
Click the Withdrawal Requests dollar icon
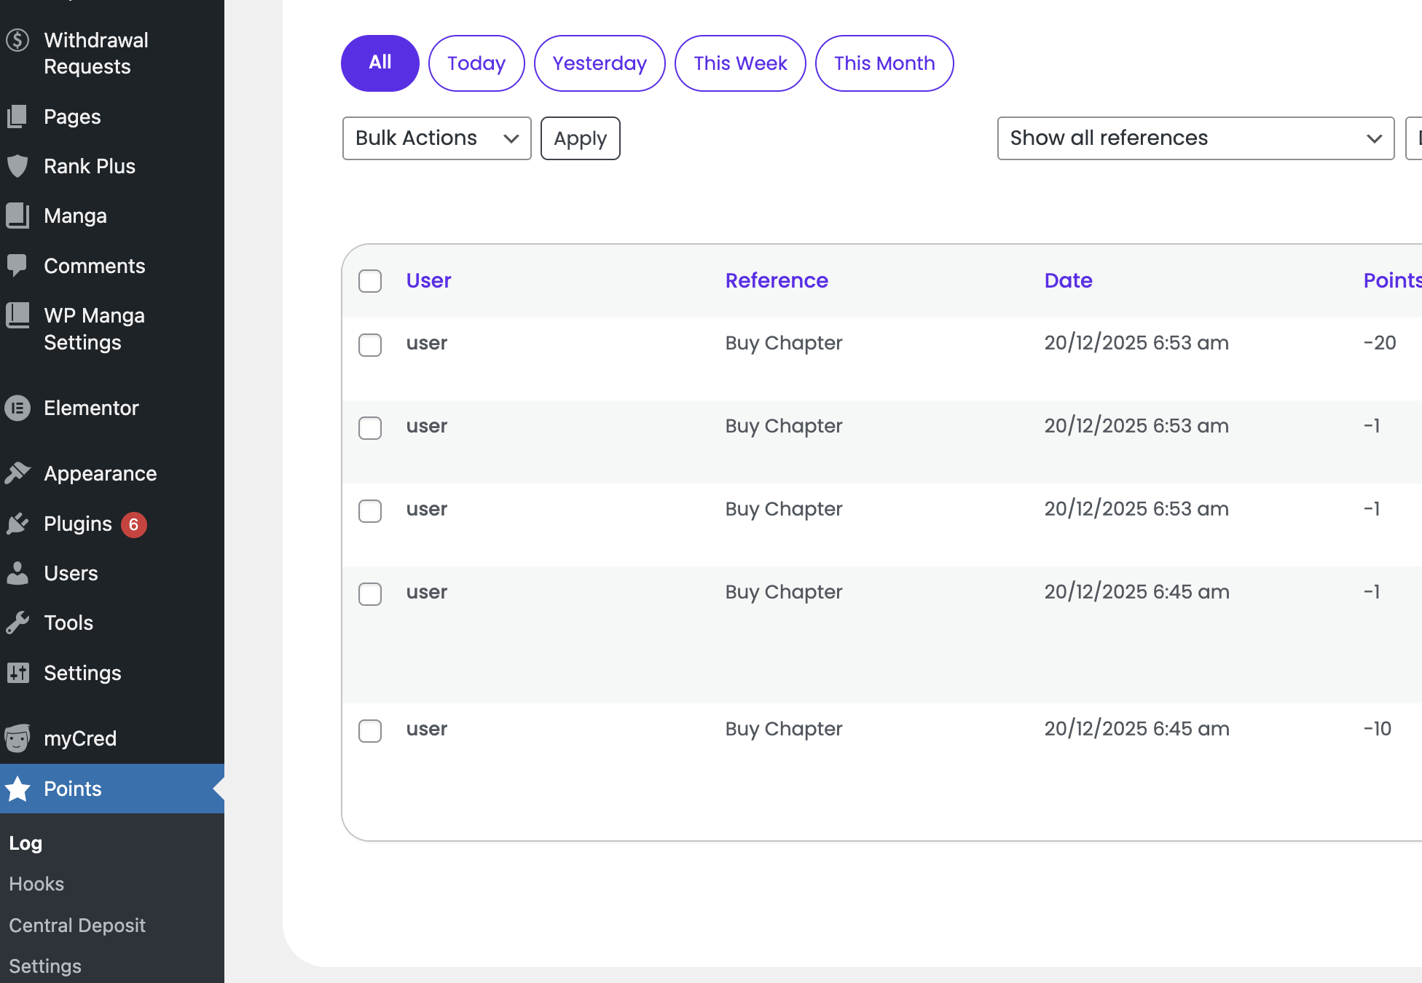17,40
